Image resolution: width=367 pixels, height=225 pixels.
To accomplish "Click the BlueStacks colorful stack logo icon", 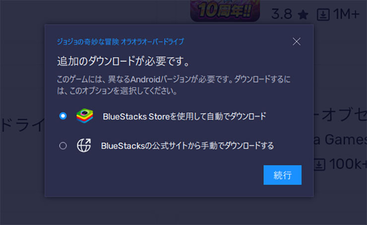I will [85, 116].
